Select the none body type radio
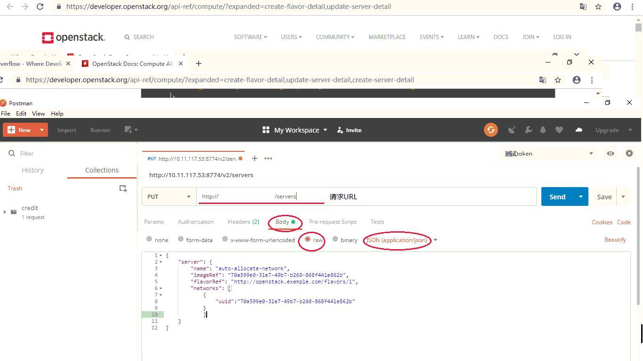 coord(149,239)
